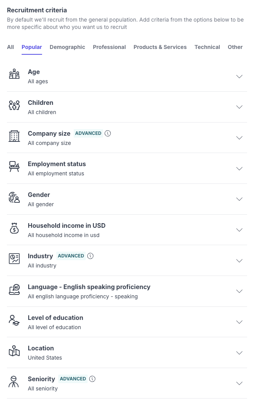The image size is (254, 407).
Task: Open the Products & Services tab
Action: (160, 47)
